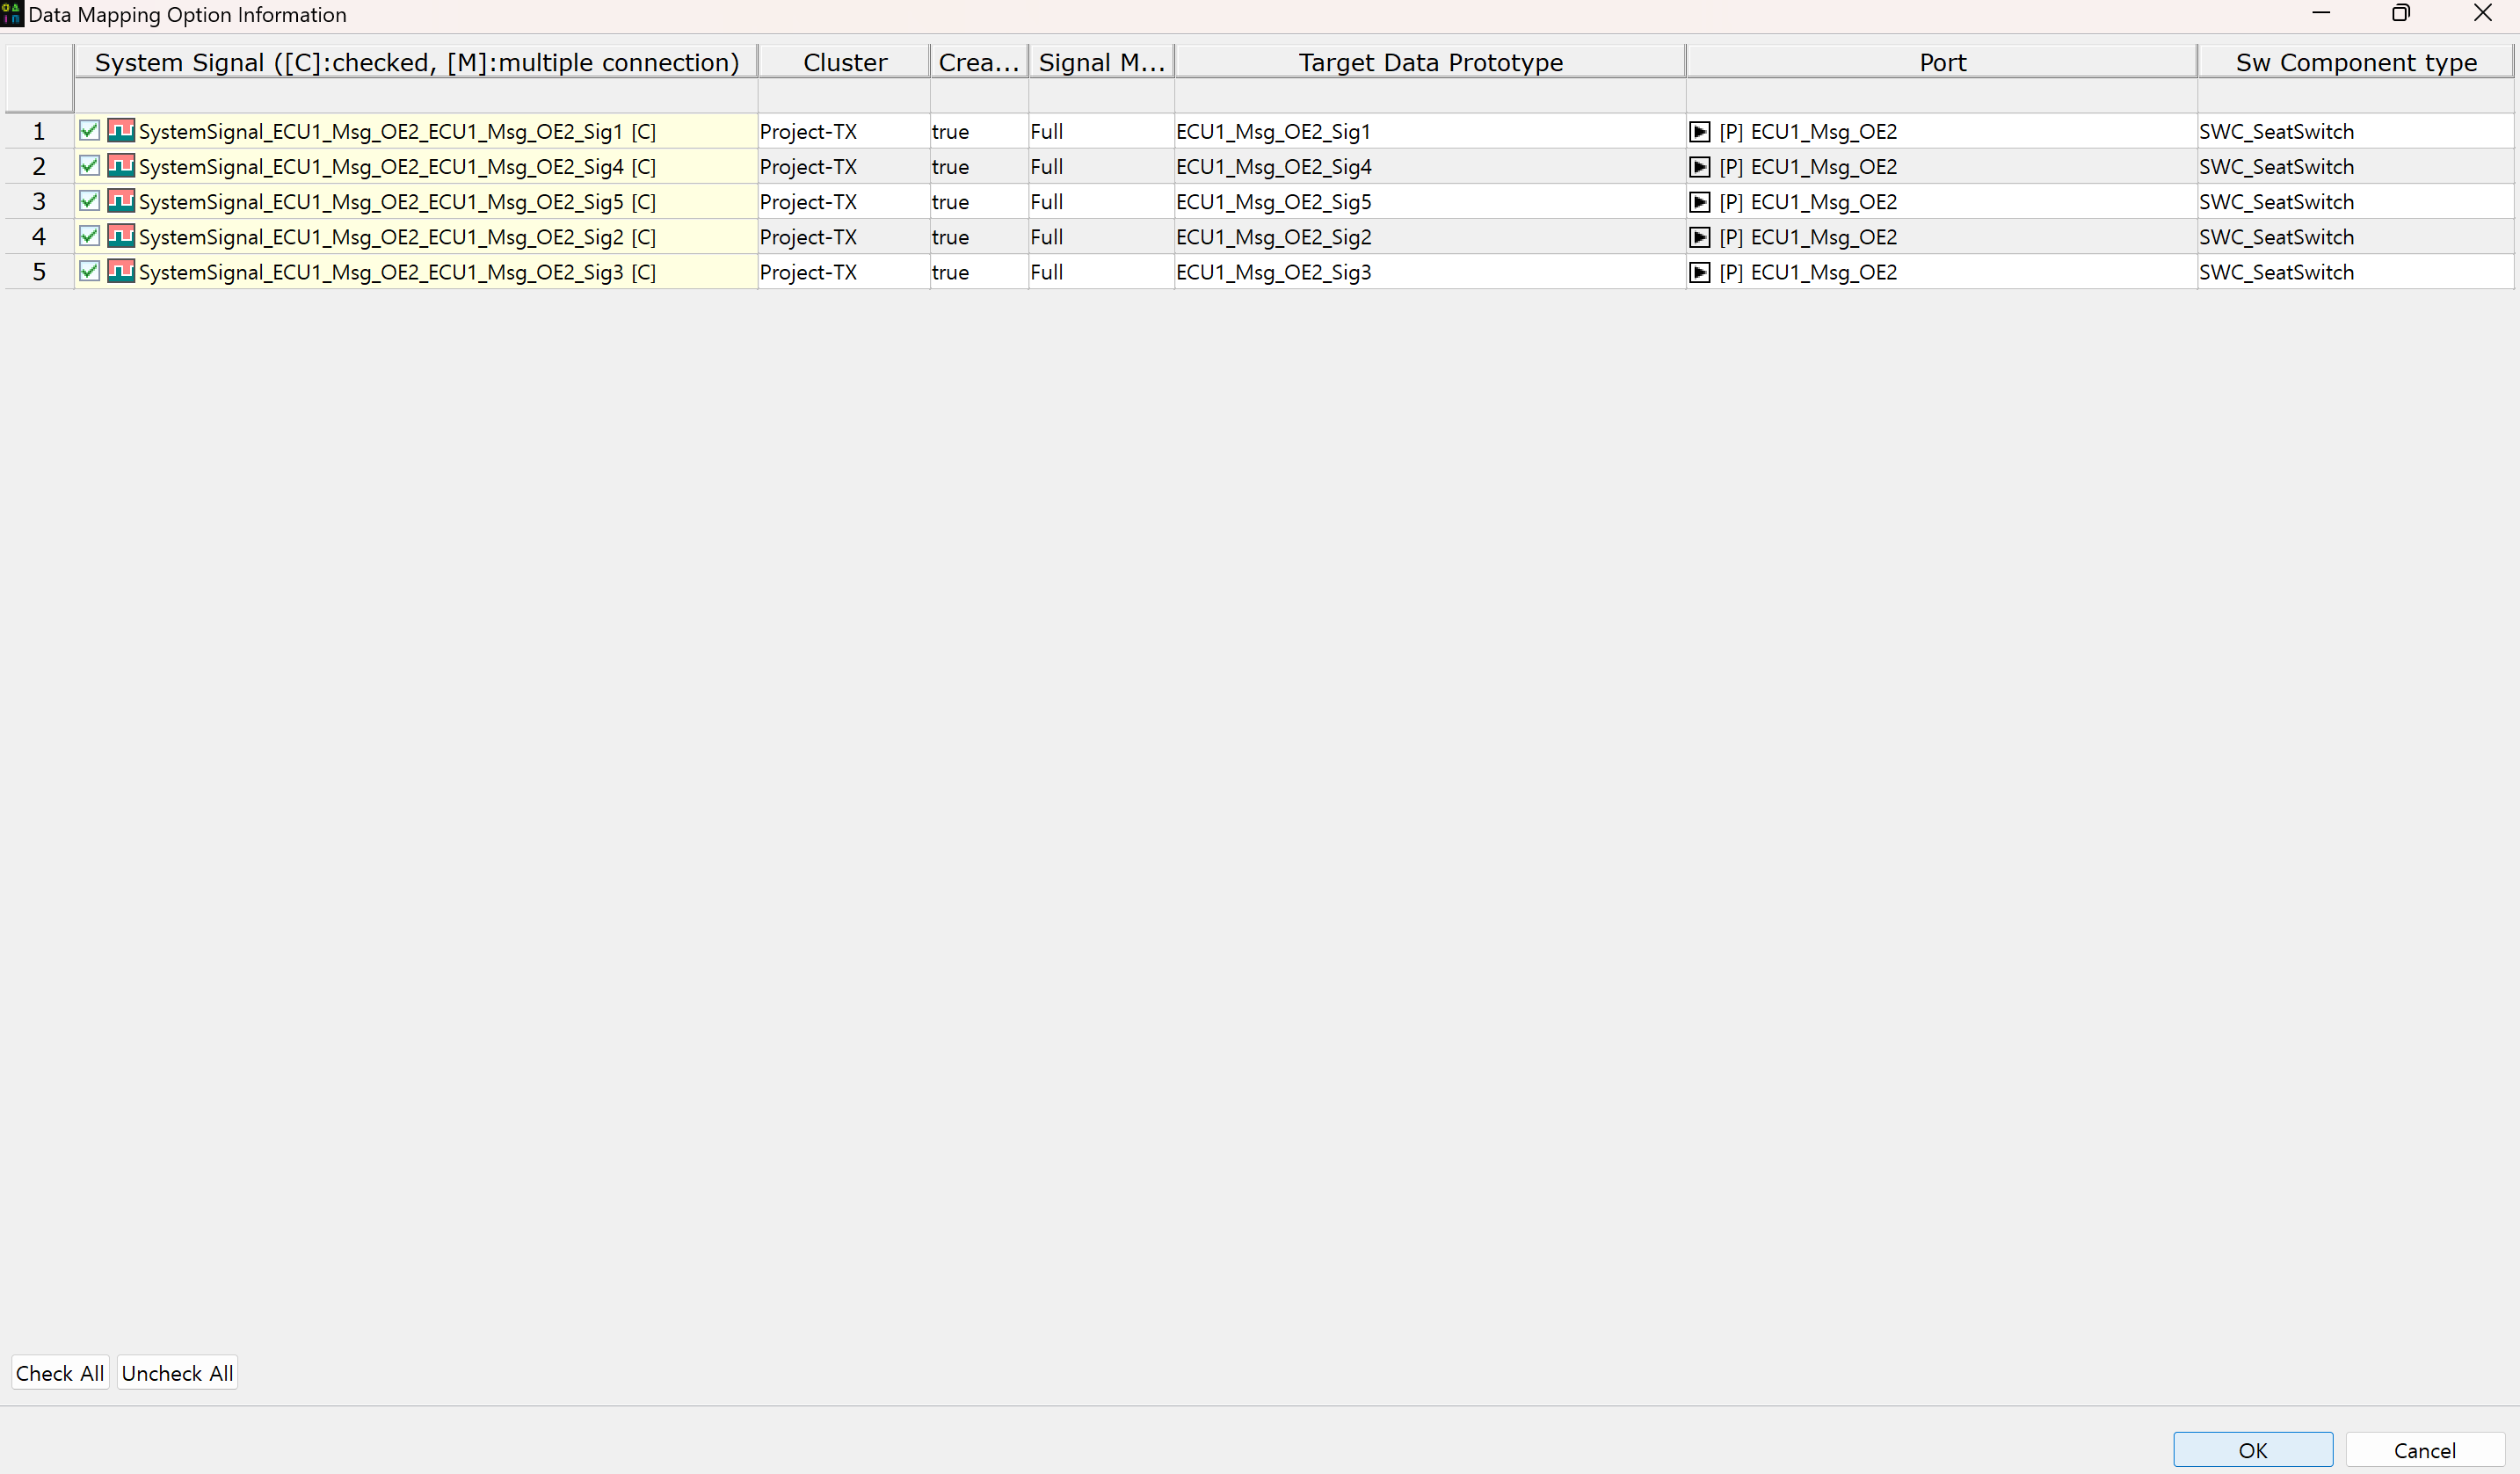
Task: Click [P] ECU1_Msg_OE2 port text in row 4
Action: click(1808, 237)
